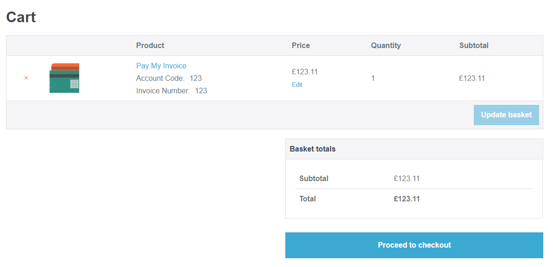Open the Pay My Invoice product link

click(x=161, y=66)
